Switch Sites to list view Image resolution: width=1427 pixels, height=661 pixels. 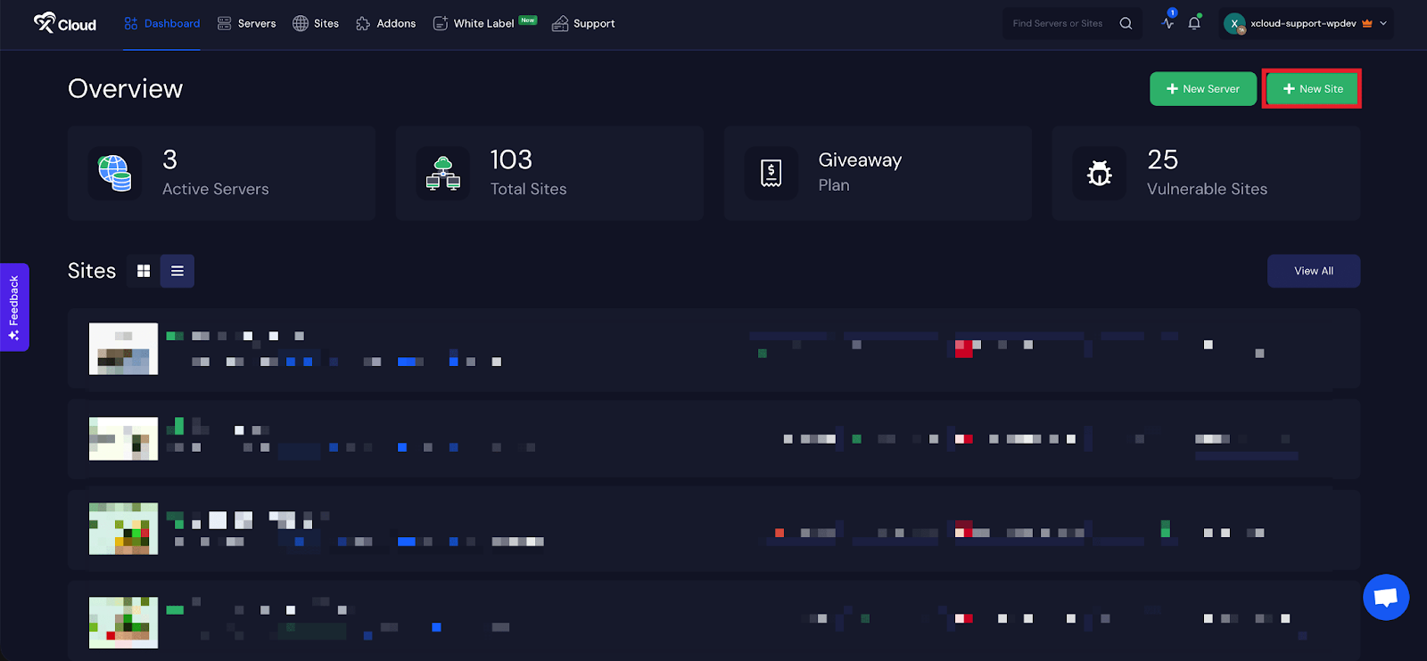(177, 271)
